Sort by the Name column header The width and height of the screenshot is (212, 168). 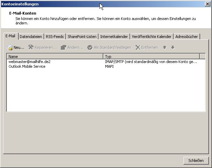click(x=55, y=57)
